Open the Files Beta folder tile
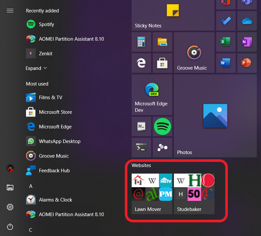Screen dimensions: 261x236 point(162,42)
